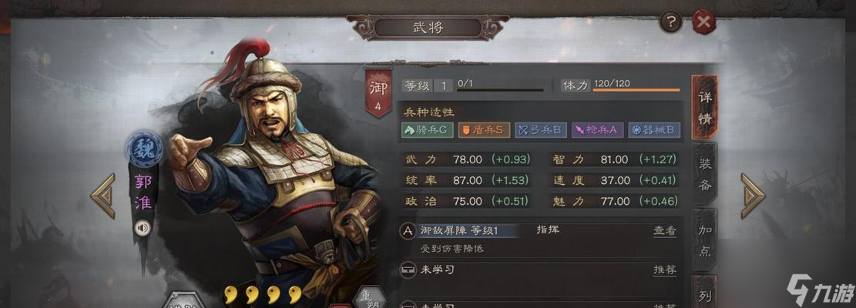The height and width of the screenshot is (308, 856).
Task: Select the 弓兵B archer aptitude icon
Action: point(540,129)
